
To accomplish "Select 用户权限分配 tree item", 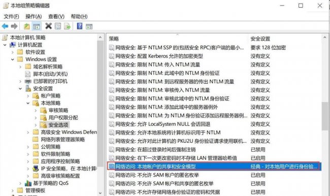I will coord(63,117).
